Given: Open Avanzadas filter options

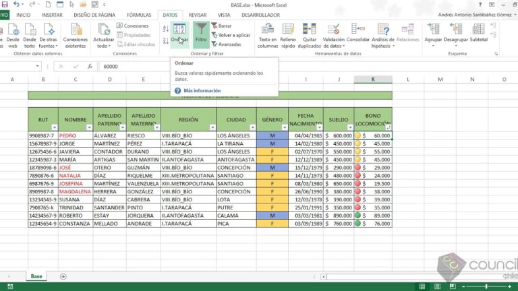Looking at the screenshot, I should (227, 44).
